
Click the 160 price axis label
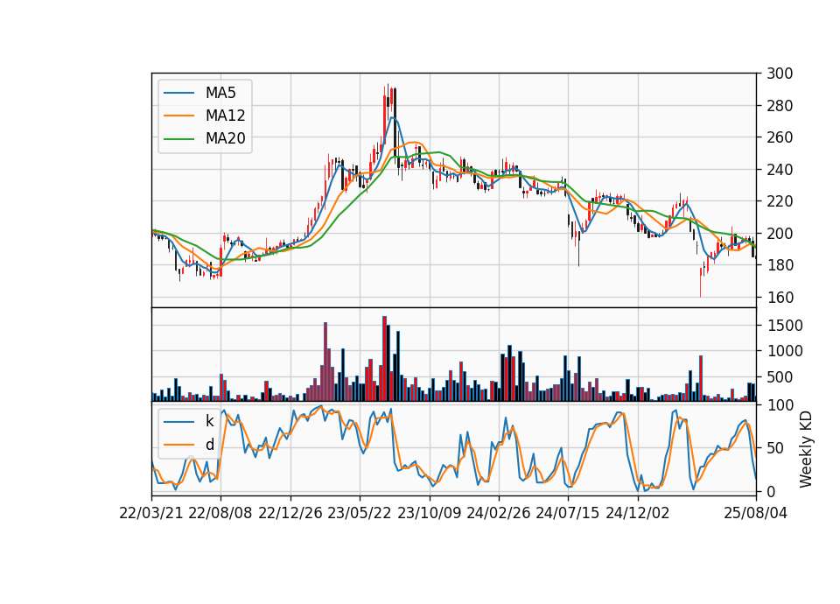click(x=780, y=297)
